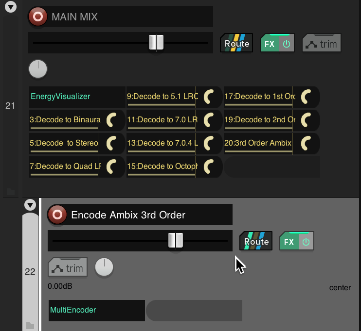Click trim envelope button on MAIN MIX
This screenshot has height=331, width=361.
[x=322, y=43]
